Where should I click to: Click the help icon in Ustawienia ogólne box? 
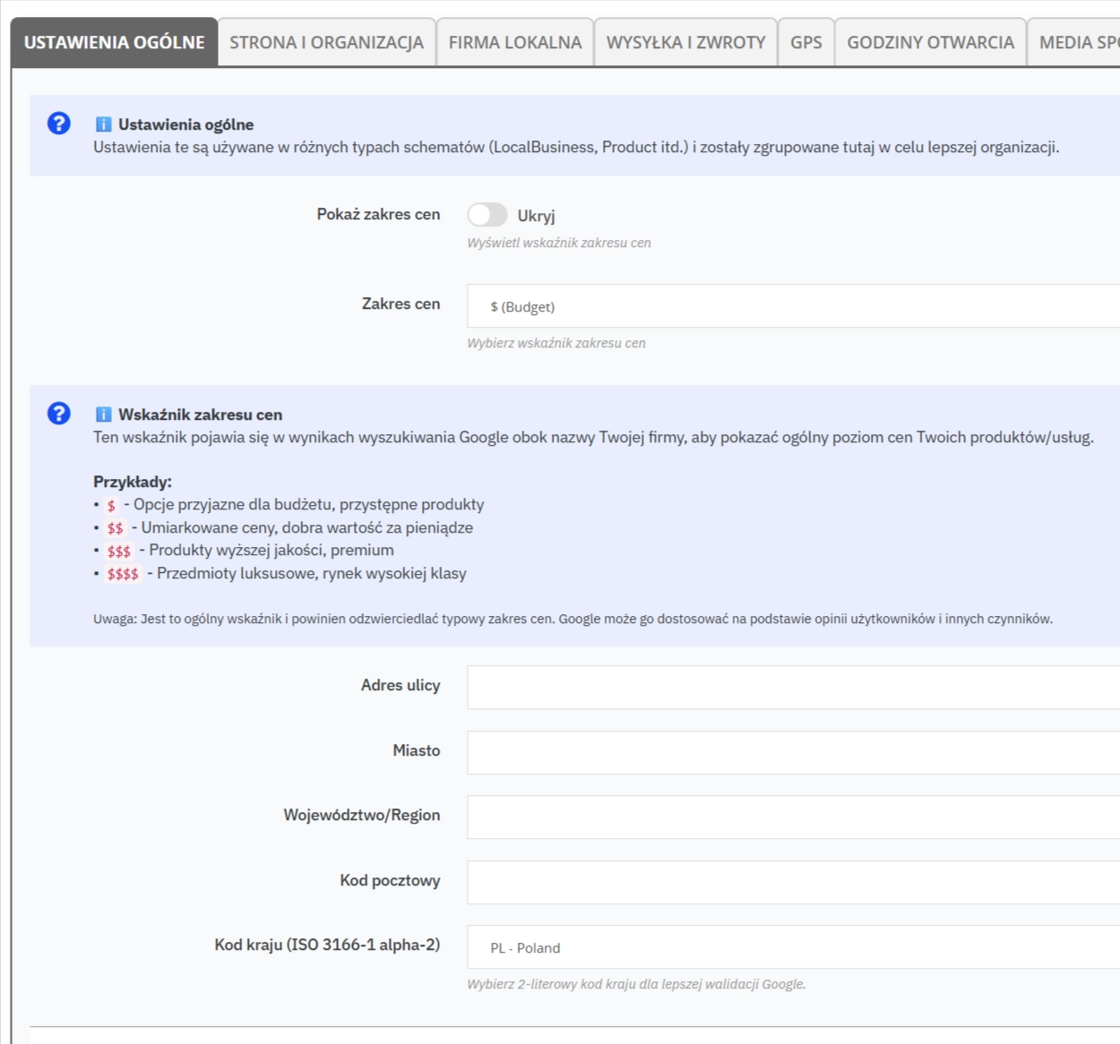(x=59, y=124)
